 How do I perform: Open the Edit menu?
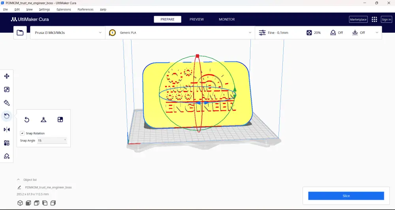click(x=17, y=9)
